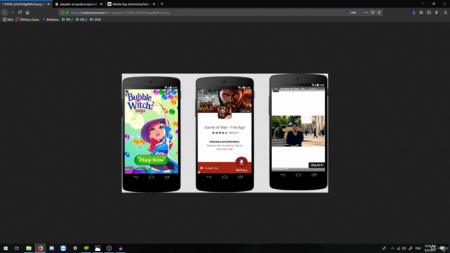Go back to the previous page

point(5,13)
